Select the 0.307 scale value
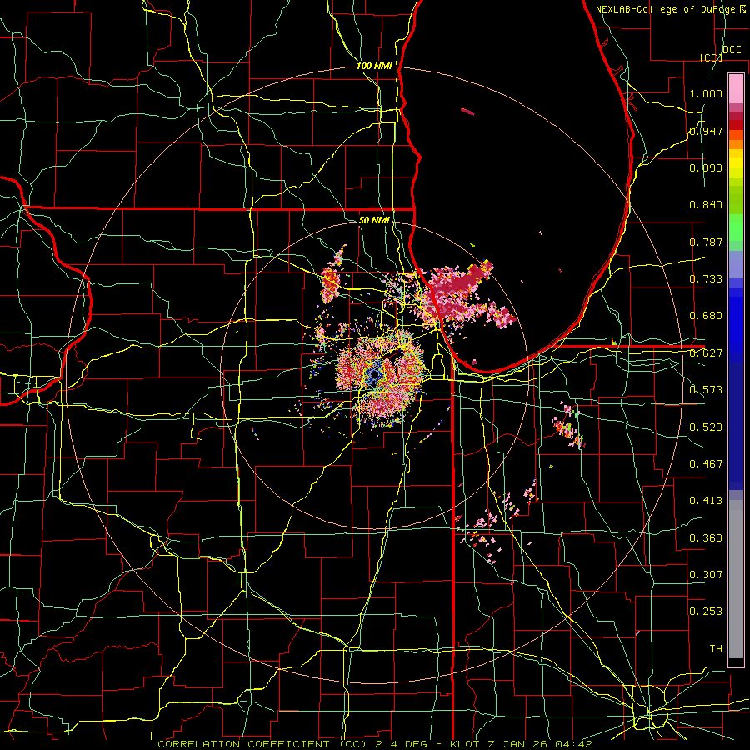The image size is (750, 750). 706,575
